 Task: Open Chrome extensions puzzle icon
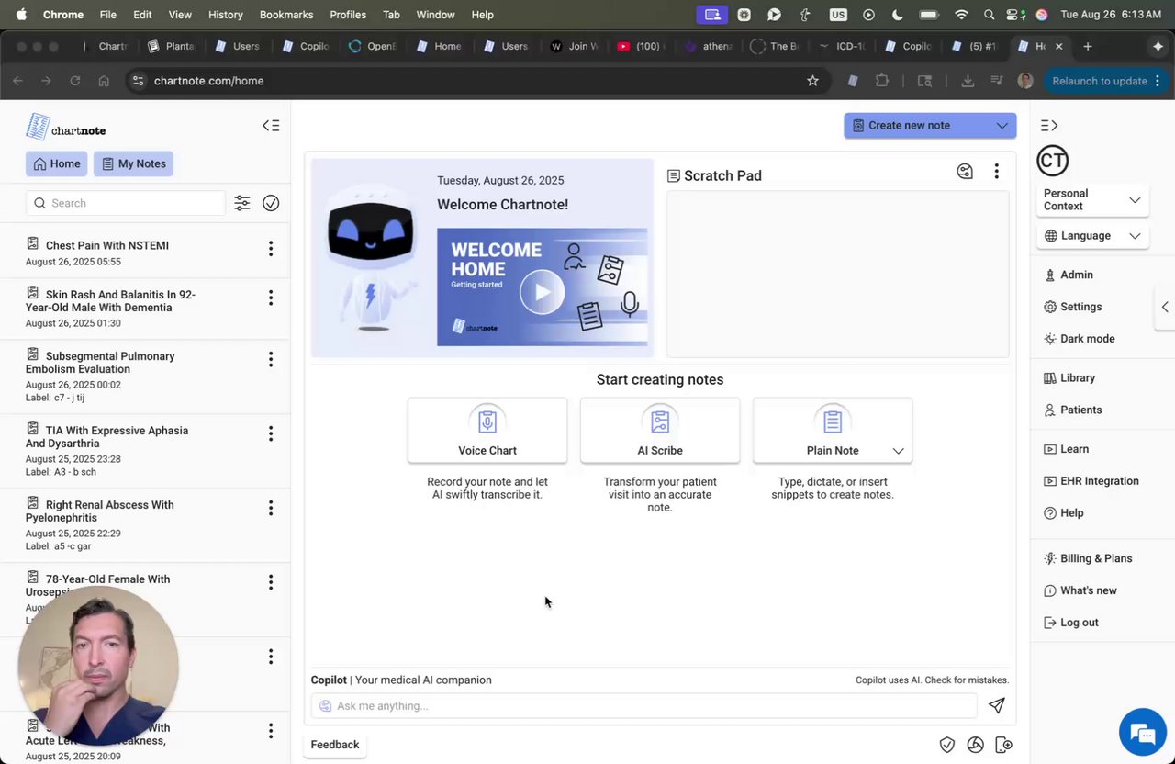(x=882, y=81)
